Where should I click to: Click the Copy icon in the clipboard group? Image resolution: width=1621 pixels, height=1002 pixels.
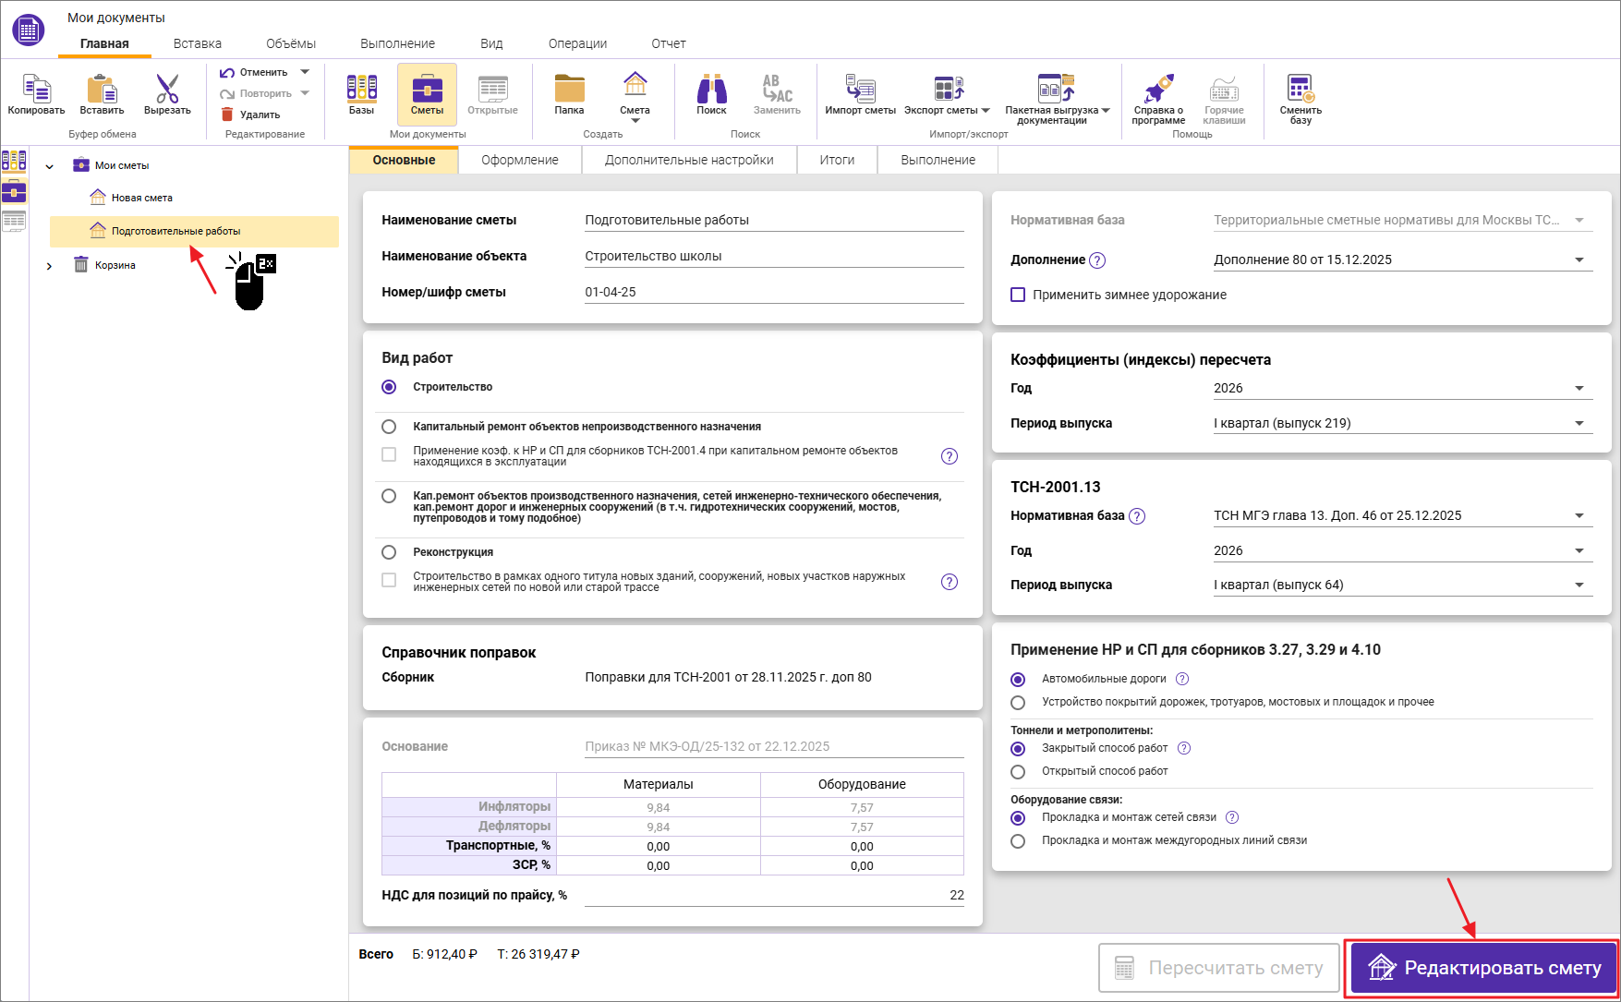(36, 91)
